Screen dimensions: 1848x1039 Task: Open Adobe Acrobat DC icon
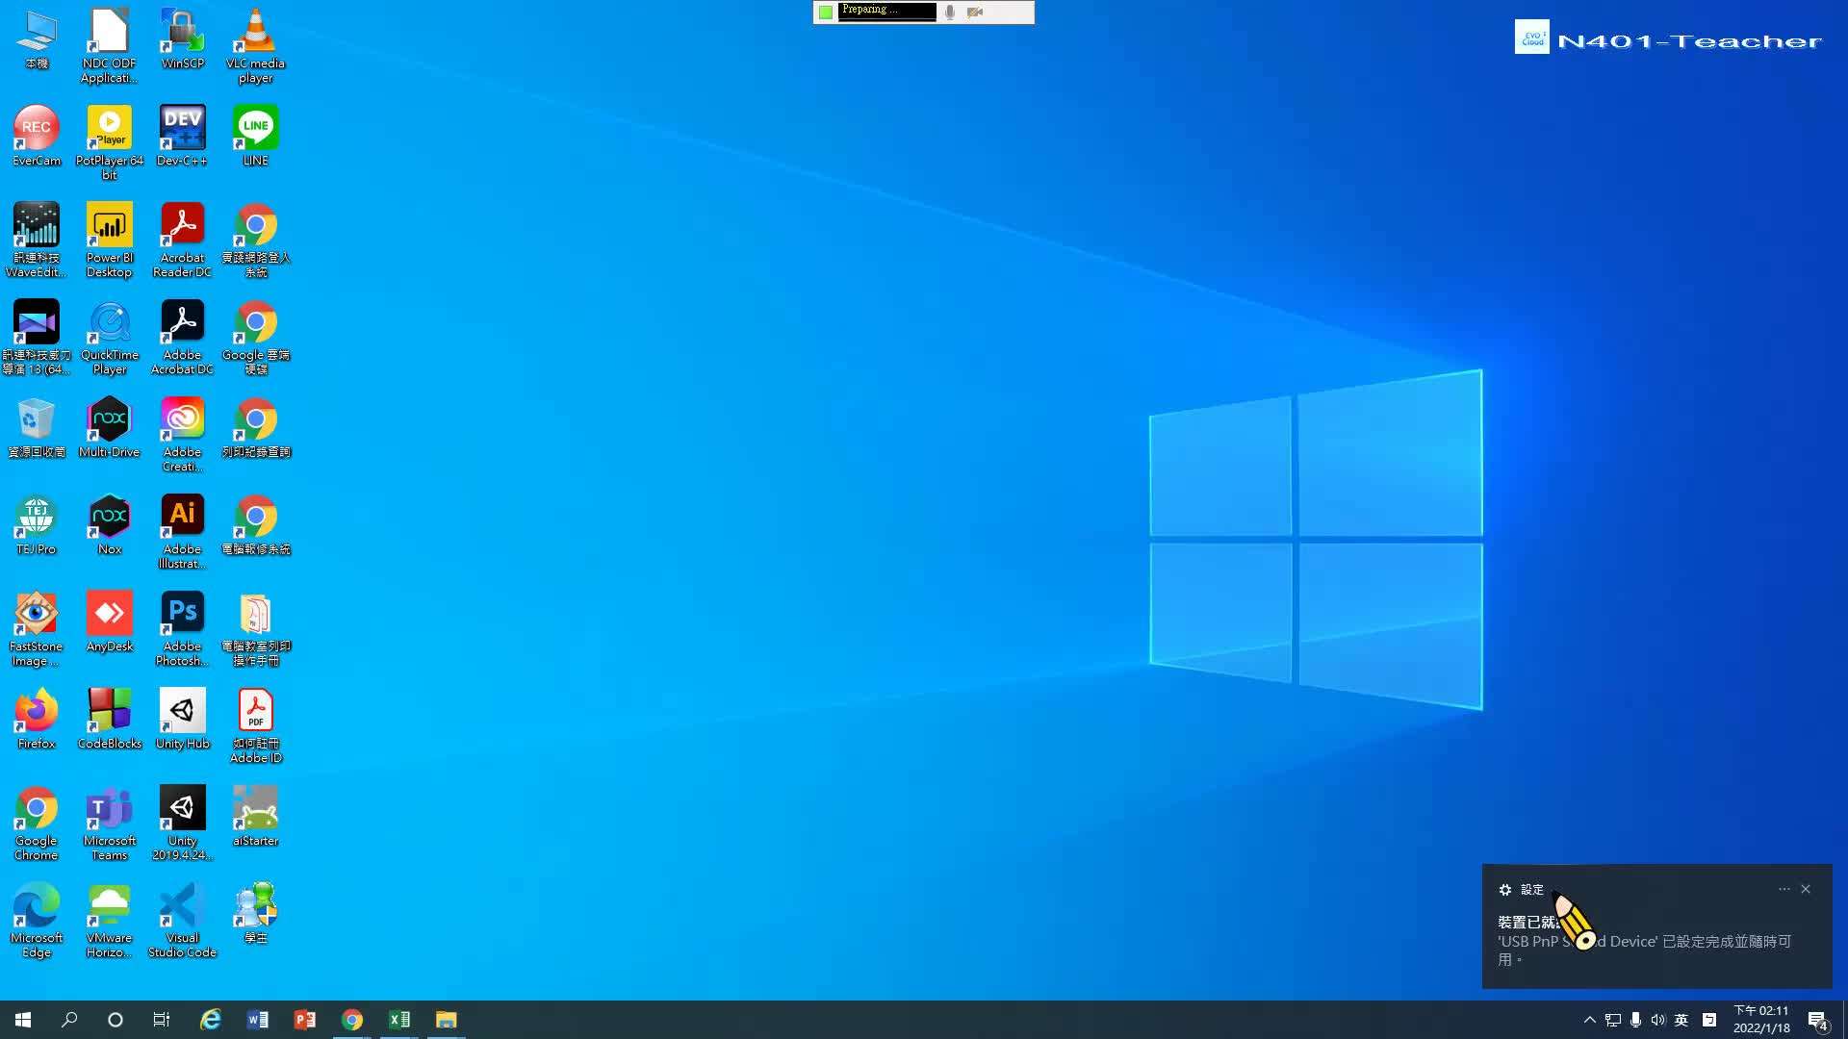[x=182, y=337]
